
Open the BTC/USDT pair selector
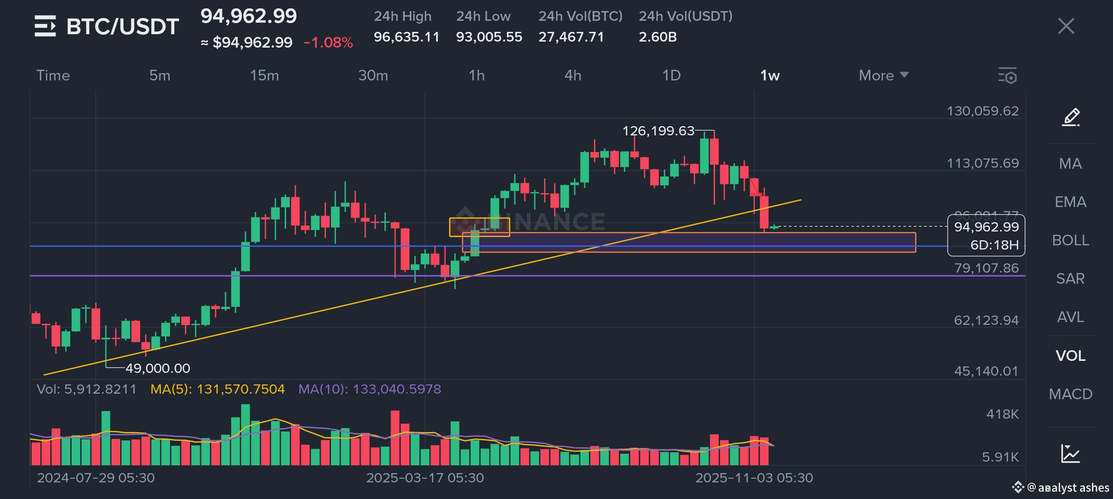(x=122, y=26)
